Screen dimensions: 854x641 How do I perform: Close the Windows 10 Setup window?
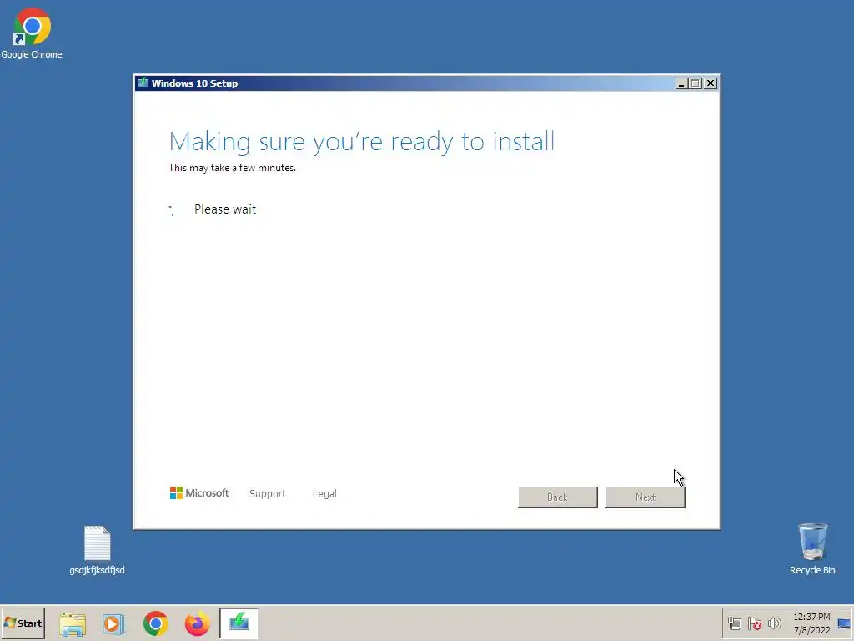coord(711,83)
